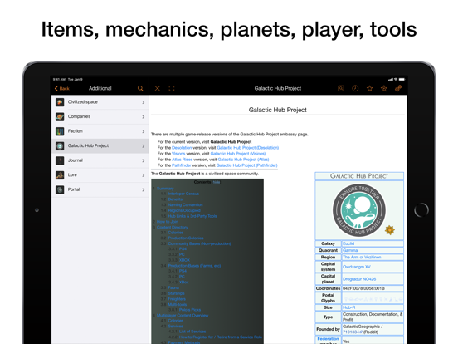Jump to Content Directory section
458x344 pixels.
172,227
